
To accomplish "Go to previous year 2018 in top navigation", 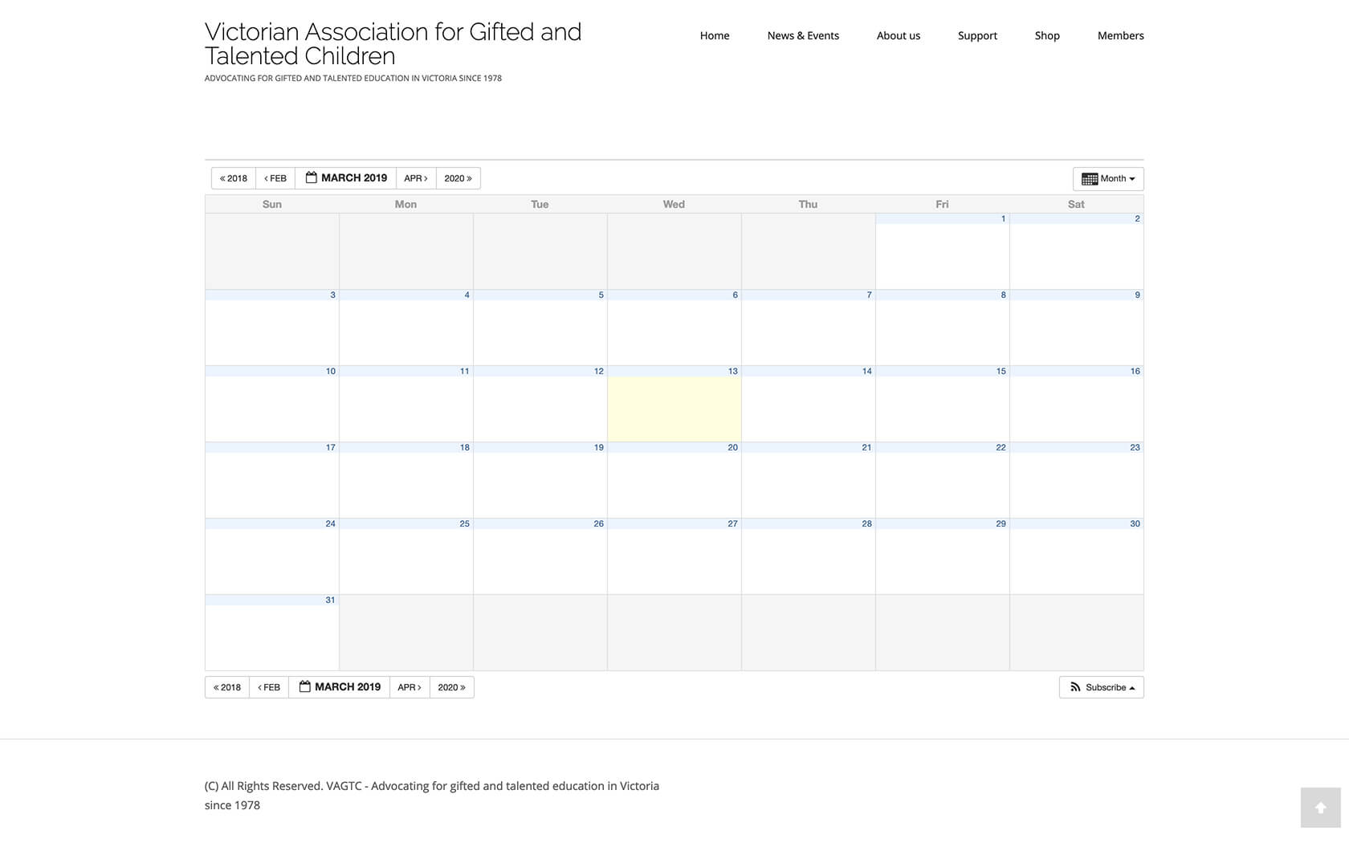I will pos(234,178).
